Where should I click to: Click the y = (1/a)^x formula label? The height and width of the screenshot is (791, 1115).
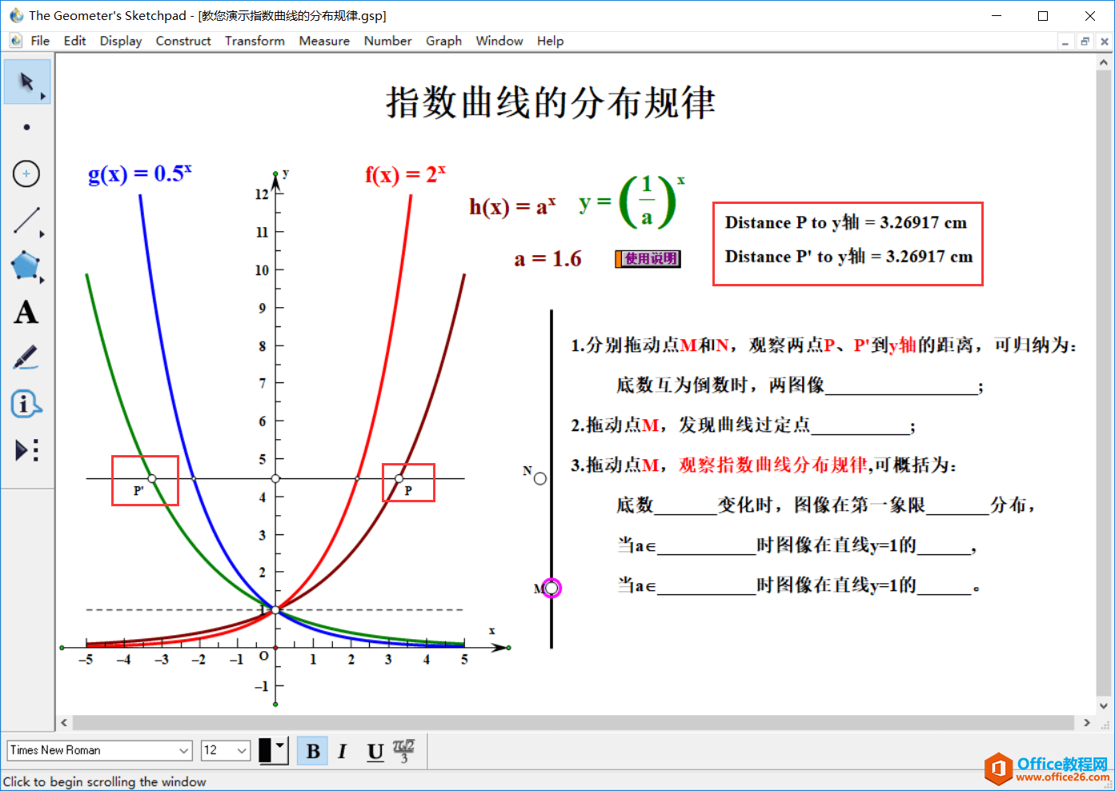(x=632, y=202)
